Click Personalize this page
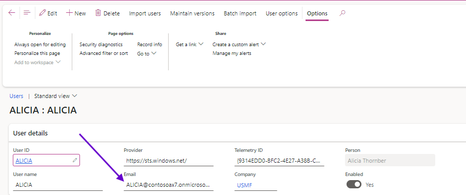This screenshot has width=466, height=195. tap(37, 53)
